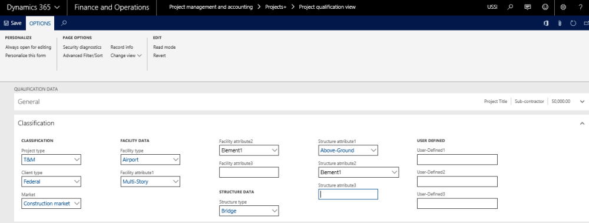Click Finance and Operations title
Image resolution: width=589 pixels, height=223 pixels.
tap(111, 7)
